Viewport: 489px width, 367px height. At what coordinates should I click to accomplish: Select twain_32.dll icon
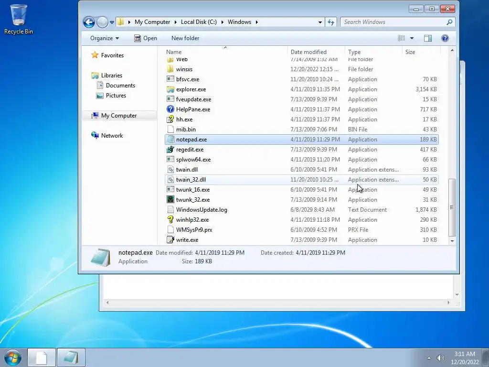tap(170, 180)
